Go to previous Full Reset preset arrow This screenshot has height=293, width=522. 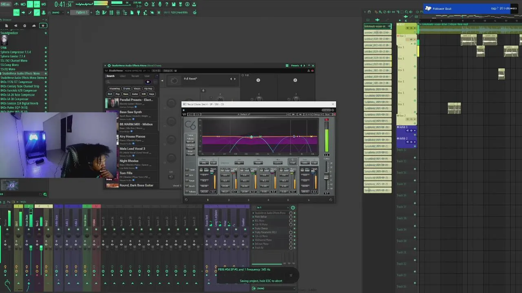(x=231, y=79)
